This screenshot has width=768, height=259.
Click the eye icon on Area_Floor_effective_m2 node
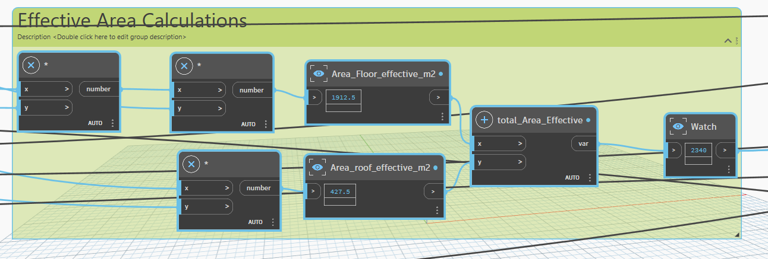coord(319,73)
